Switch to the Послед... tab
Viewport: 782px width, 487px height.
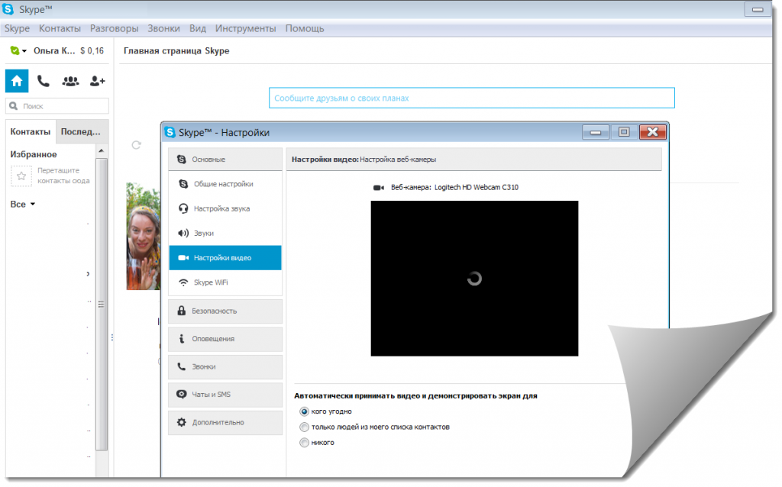(81, 131)
